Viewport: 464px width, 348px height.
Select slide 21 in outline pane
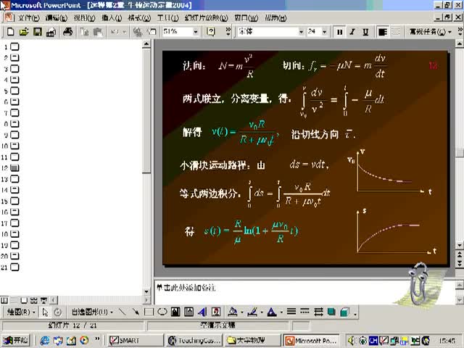[x=14, y=268]
